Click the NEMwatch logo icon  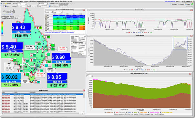coord(9,12)
